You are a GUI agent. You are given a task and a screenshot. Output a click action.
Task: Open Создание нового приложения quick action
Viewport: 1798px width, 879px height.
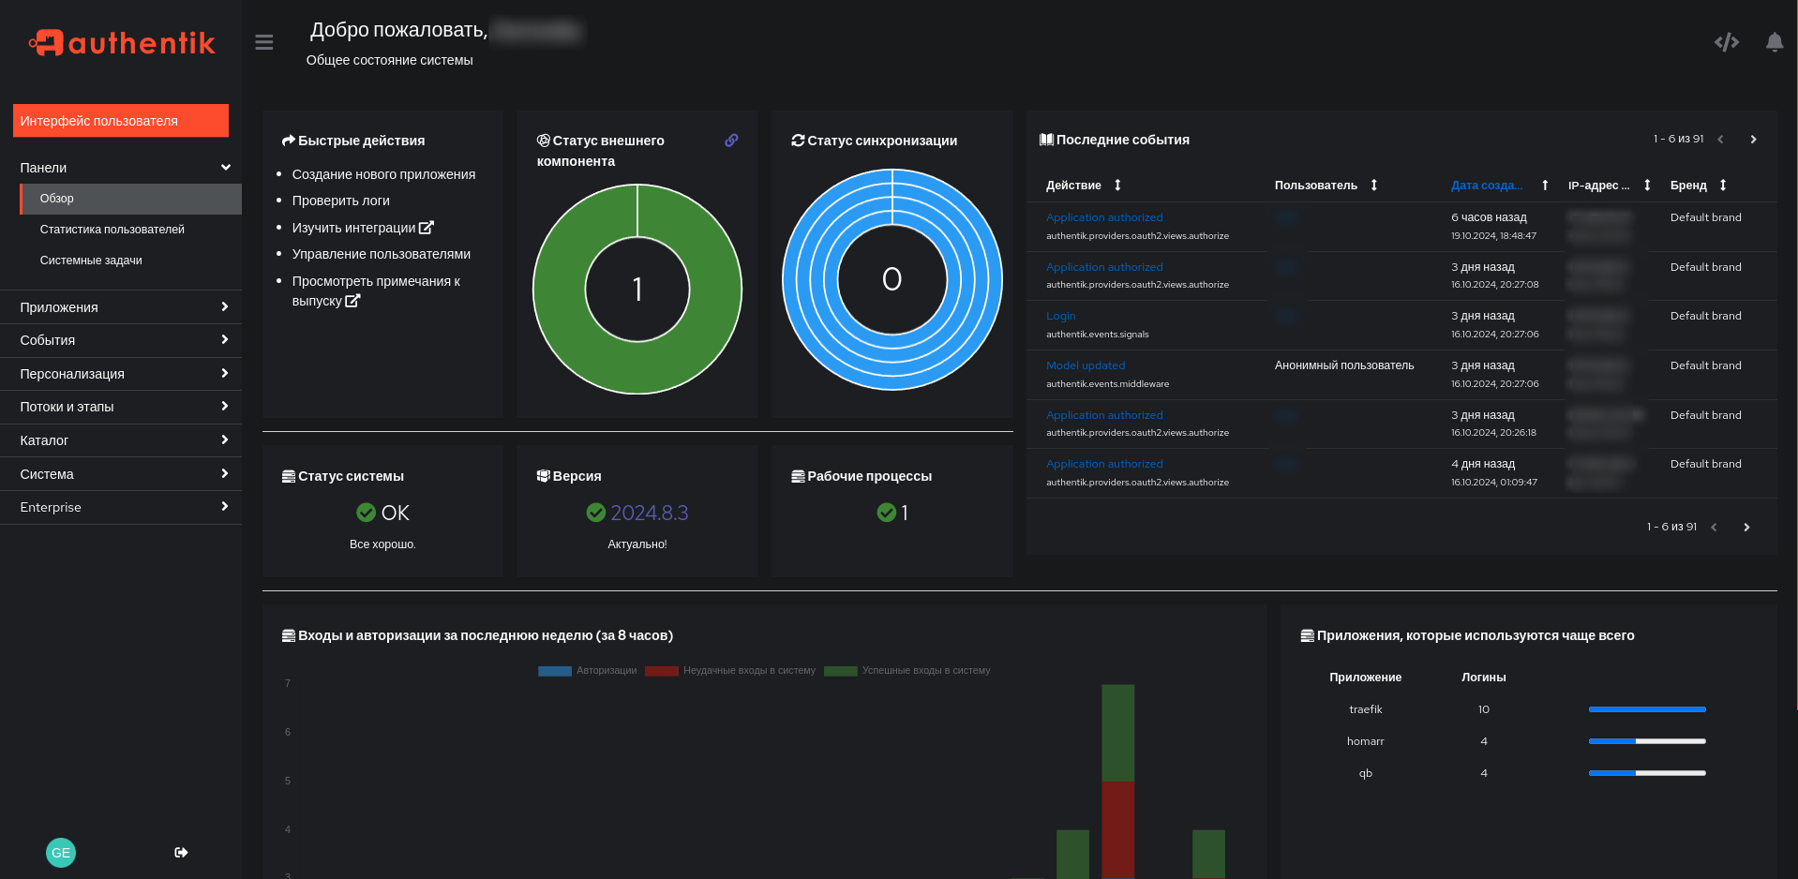[x=383, y=174]
